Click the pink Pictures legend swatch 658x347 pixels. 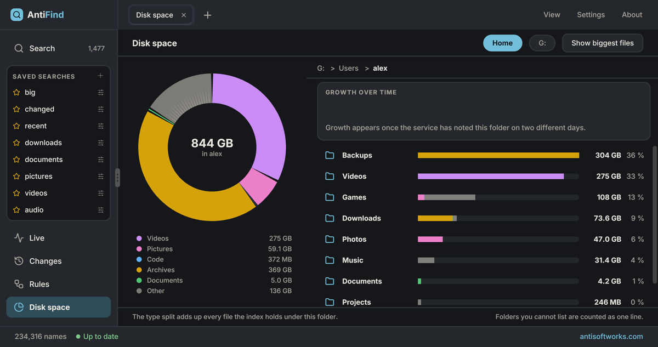[139, 249]
